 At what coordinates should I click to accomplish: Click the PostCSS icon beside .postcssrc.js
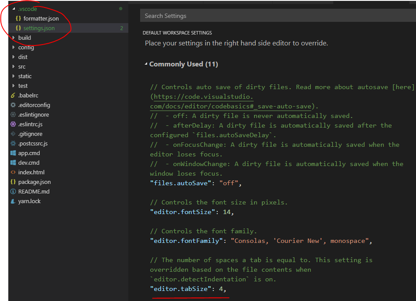pos(12,143)
